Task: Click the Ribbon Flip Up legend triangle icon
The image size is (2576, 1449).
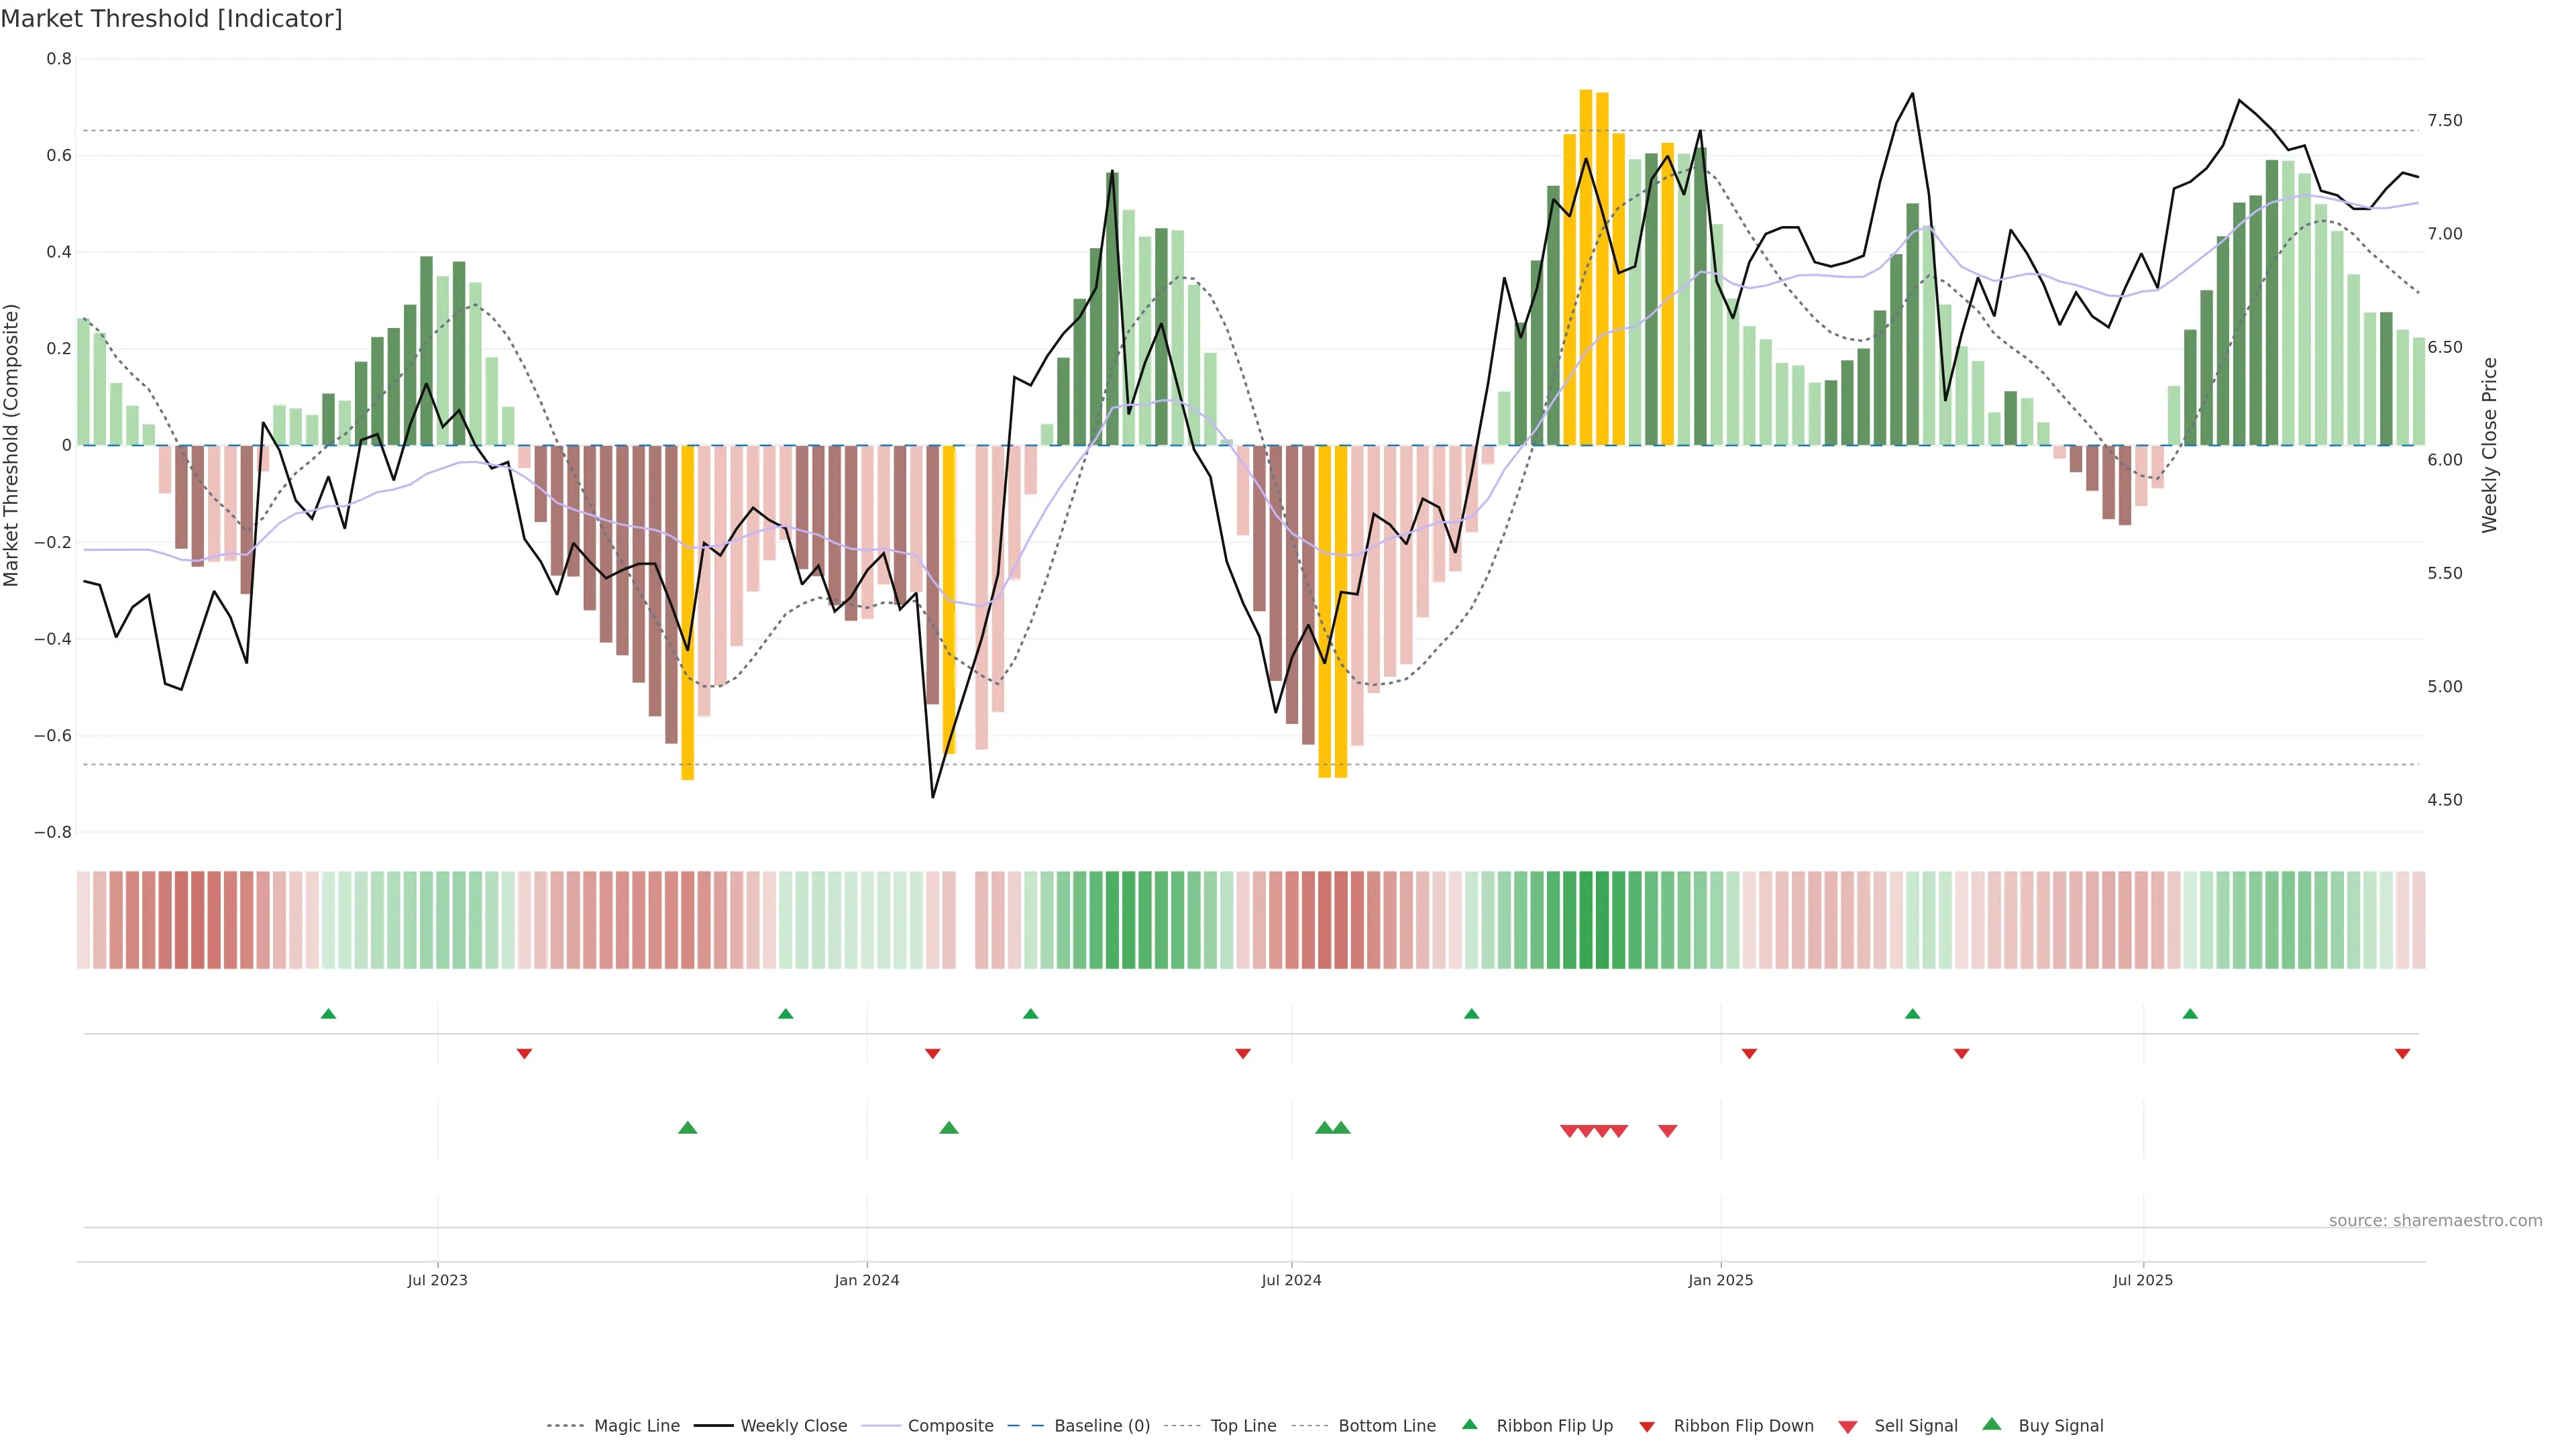Action: tap(1470, 1425)
